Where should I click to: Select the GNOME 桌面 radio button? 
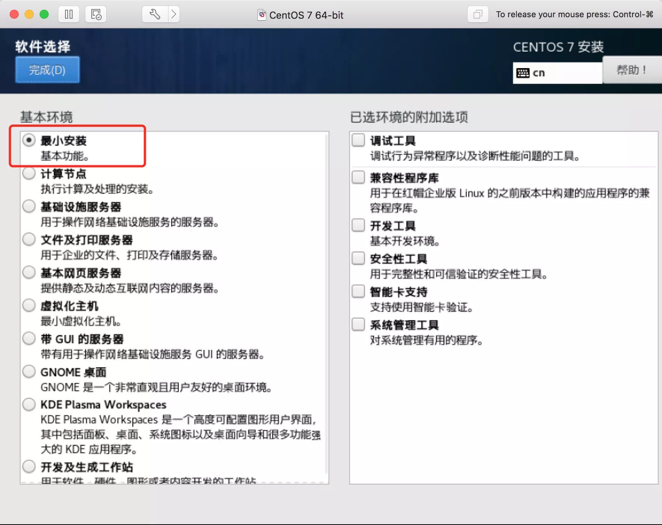coord(29,372)
